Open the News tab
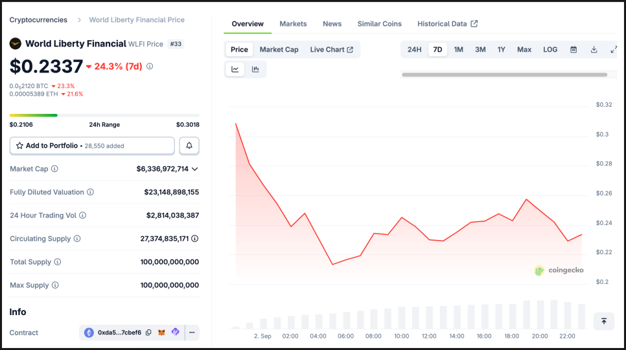The image size is (626, 350). pyautogui.click(x=332, y=24)
